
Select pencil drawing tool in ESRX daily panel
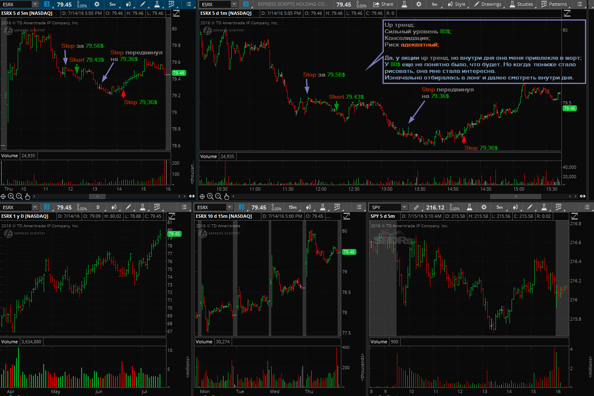(x=128, y=207)
